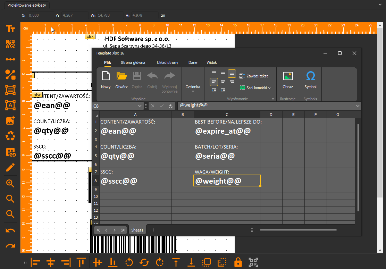
Task: Toggle Zawijaj tekst wrap text
Action: pyautogui.click(x=253, y=76)
